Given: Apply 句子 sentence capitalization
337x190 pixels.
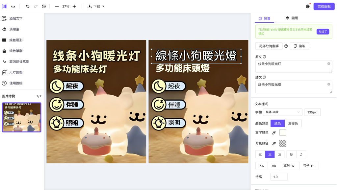Looking at the screenshot, I should 309,166.
